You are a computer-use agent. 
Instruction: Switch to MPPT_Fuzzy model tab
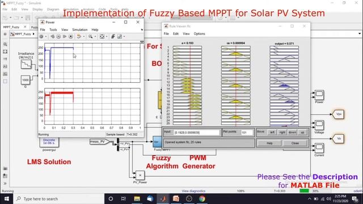(11, 27)
